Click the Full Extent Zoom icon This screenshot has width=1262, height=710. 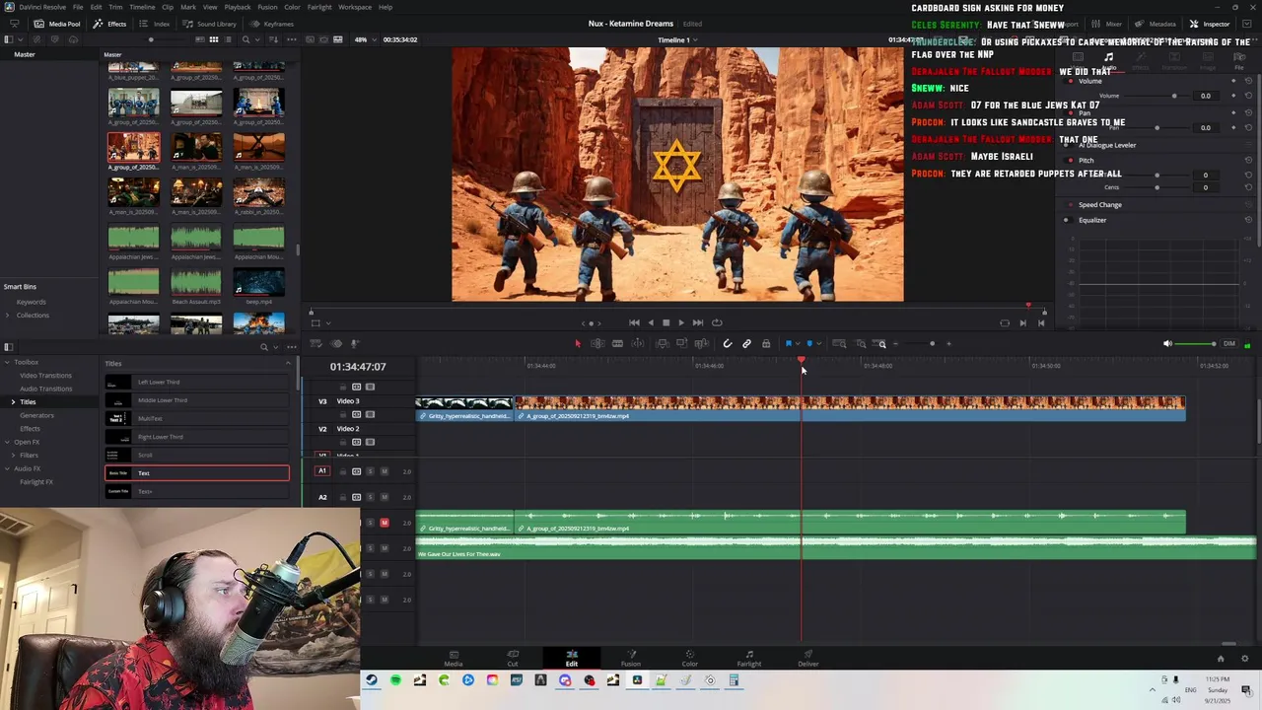point(839,343)
